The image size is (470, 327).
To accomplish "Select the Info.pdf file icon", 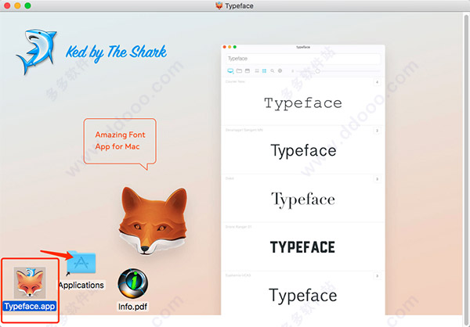I will coord(133,283).
